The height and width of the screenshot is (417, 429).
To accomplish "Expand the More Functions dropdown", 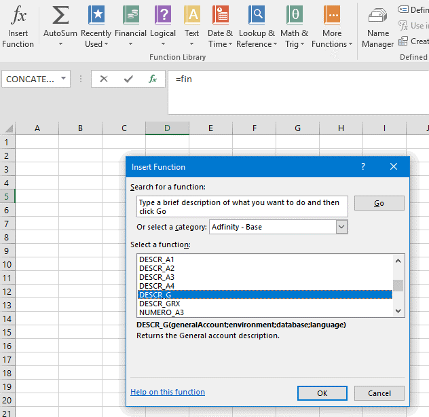I will (332, 26).
